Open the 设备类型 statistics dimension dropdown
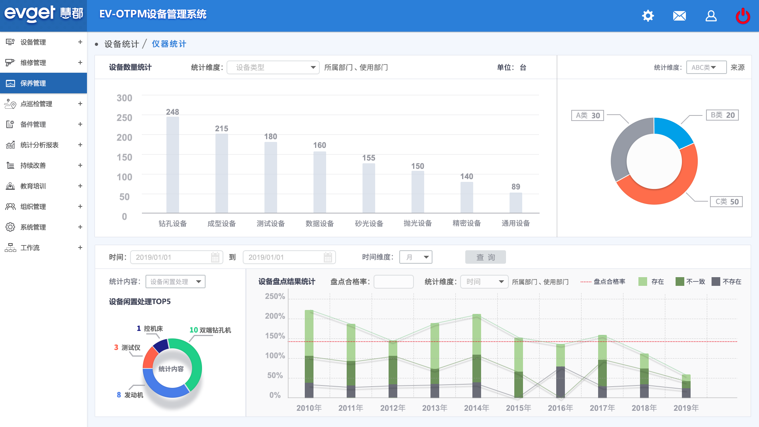Screen dimensions: 759x427 [x=273, y=67]
